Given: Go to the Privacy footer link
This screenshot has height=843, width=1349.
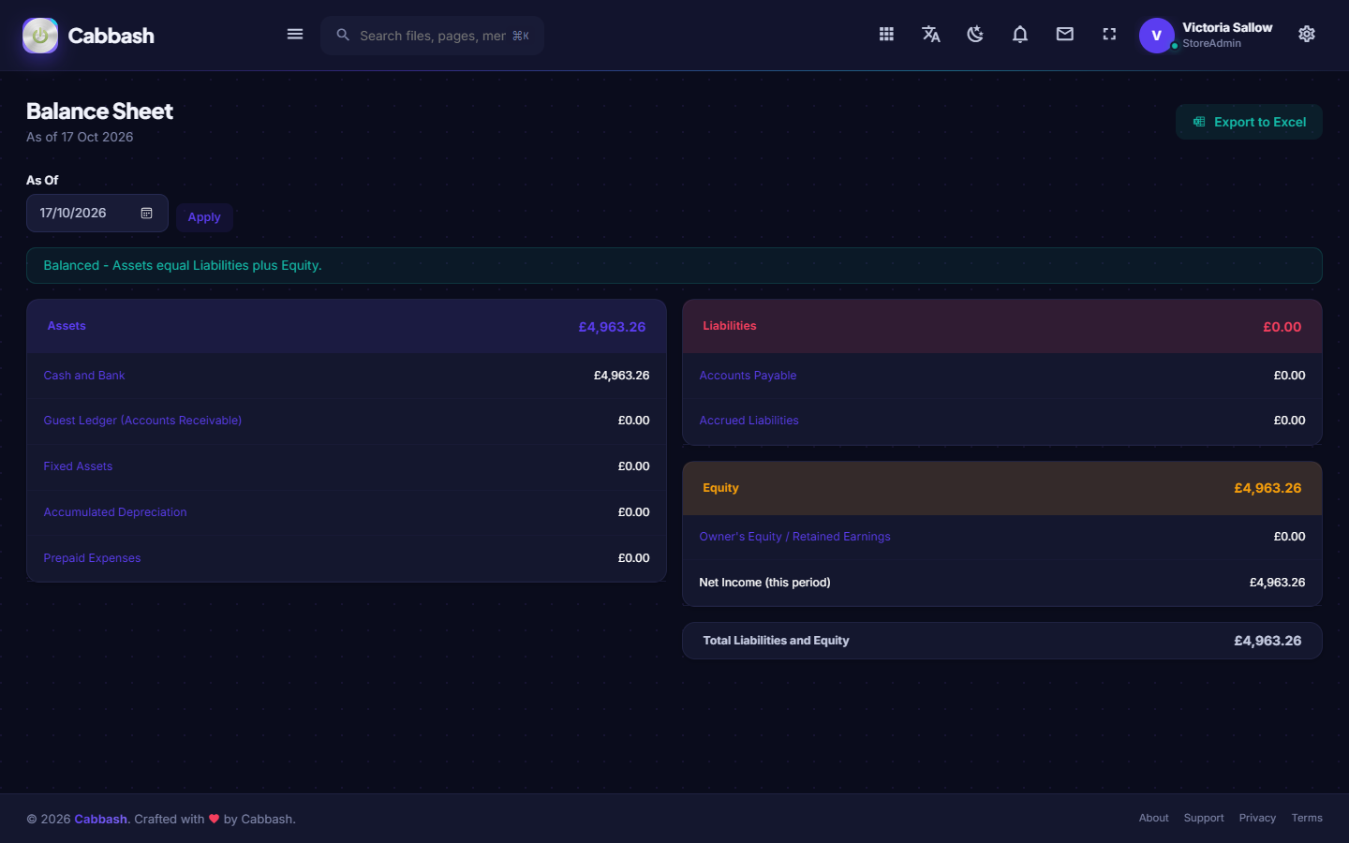Looking at the screenshot, I should click(1257, 818).
